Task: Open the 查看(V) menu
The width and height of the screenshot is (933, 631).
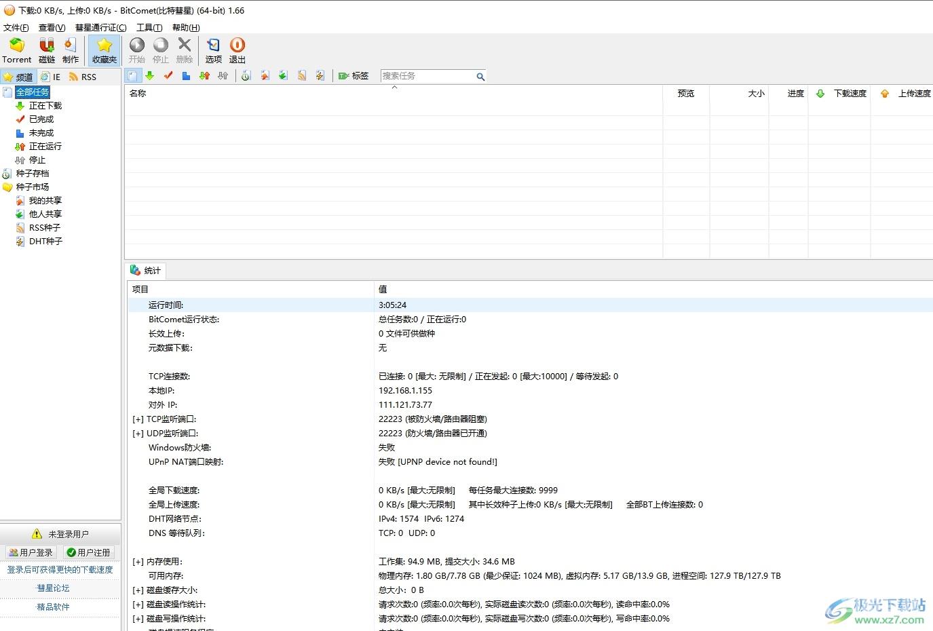Action: (52, 28)
